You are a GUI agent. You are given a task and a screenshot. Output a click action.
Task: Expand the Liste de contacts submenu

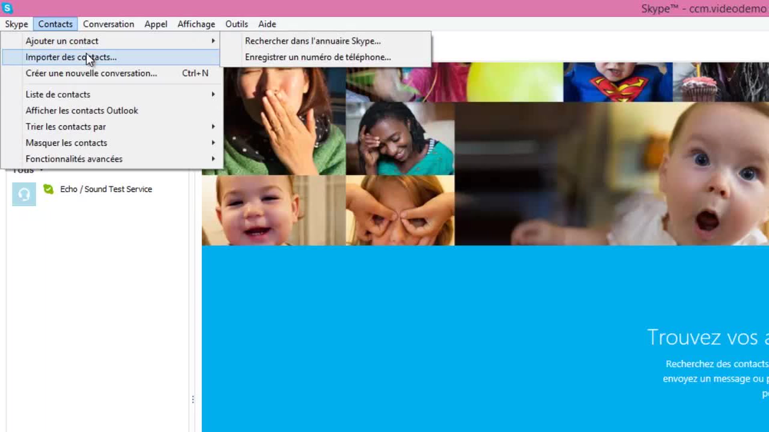coord(58,94)
